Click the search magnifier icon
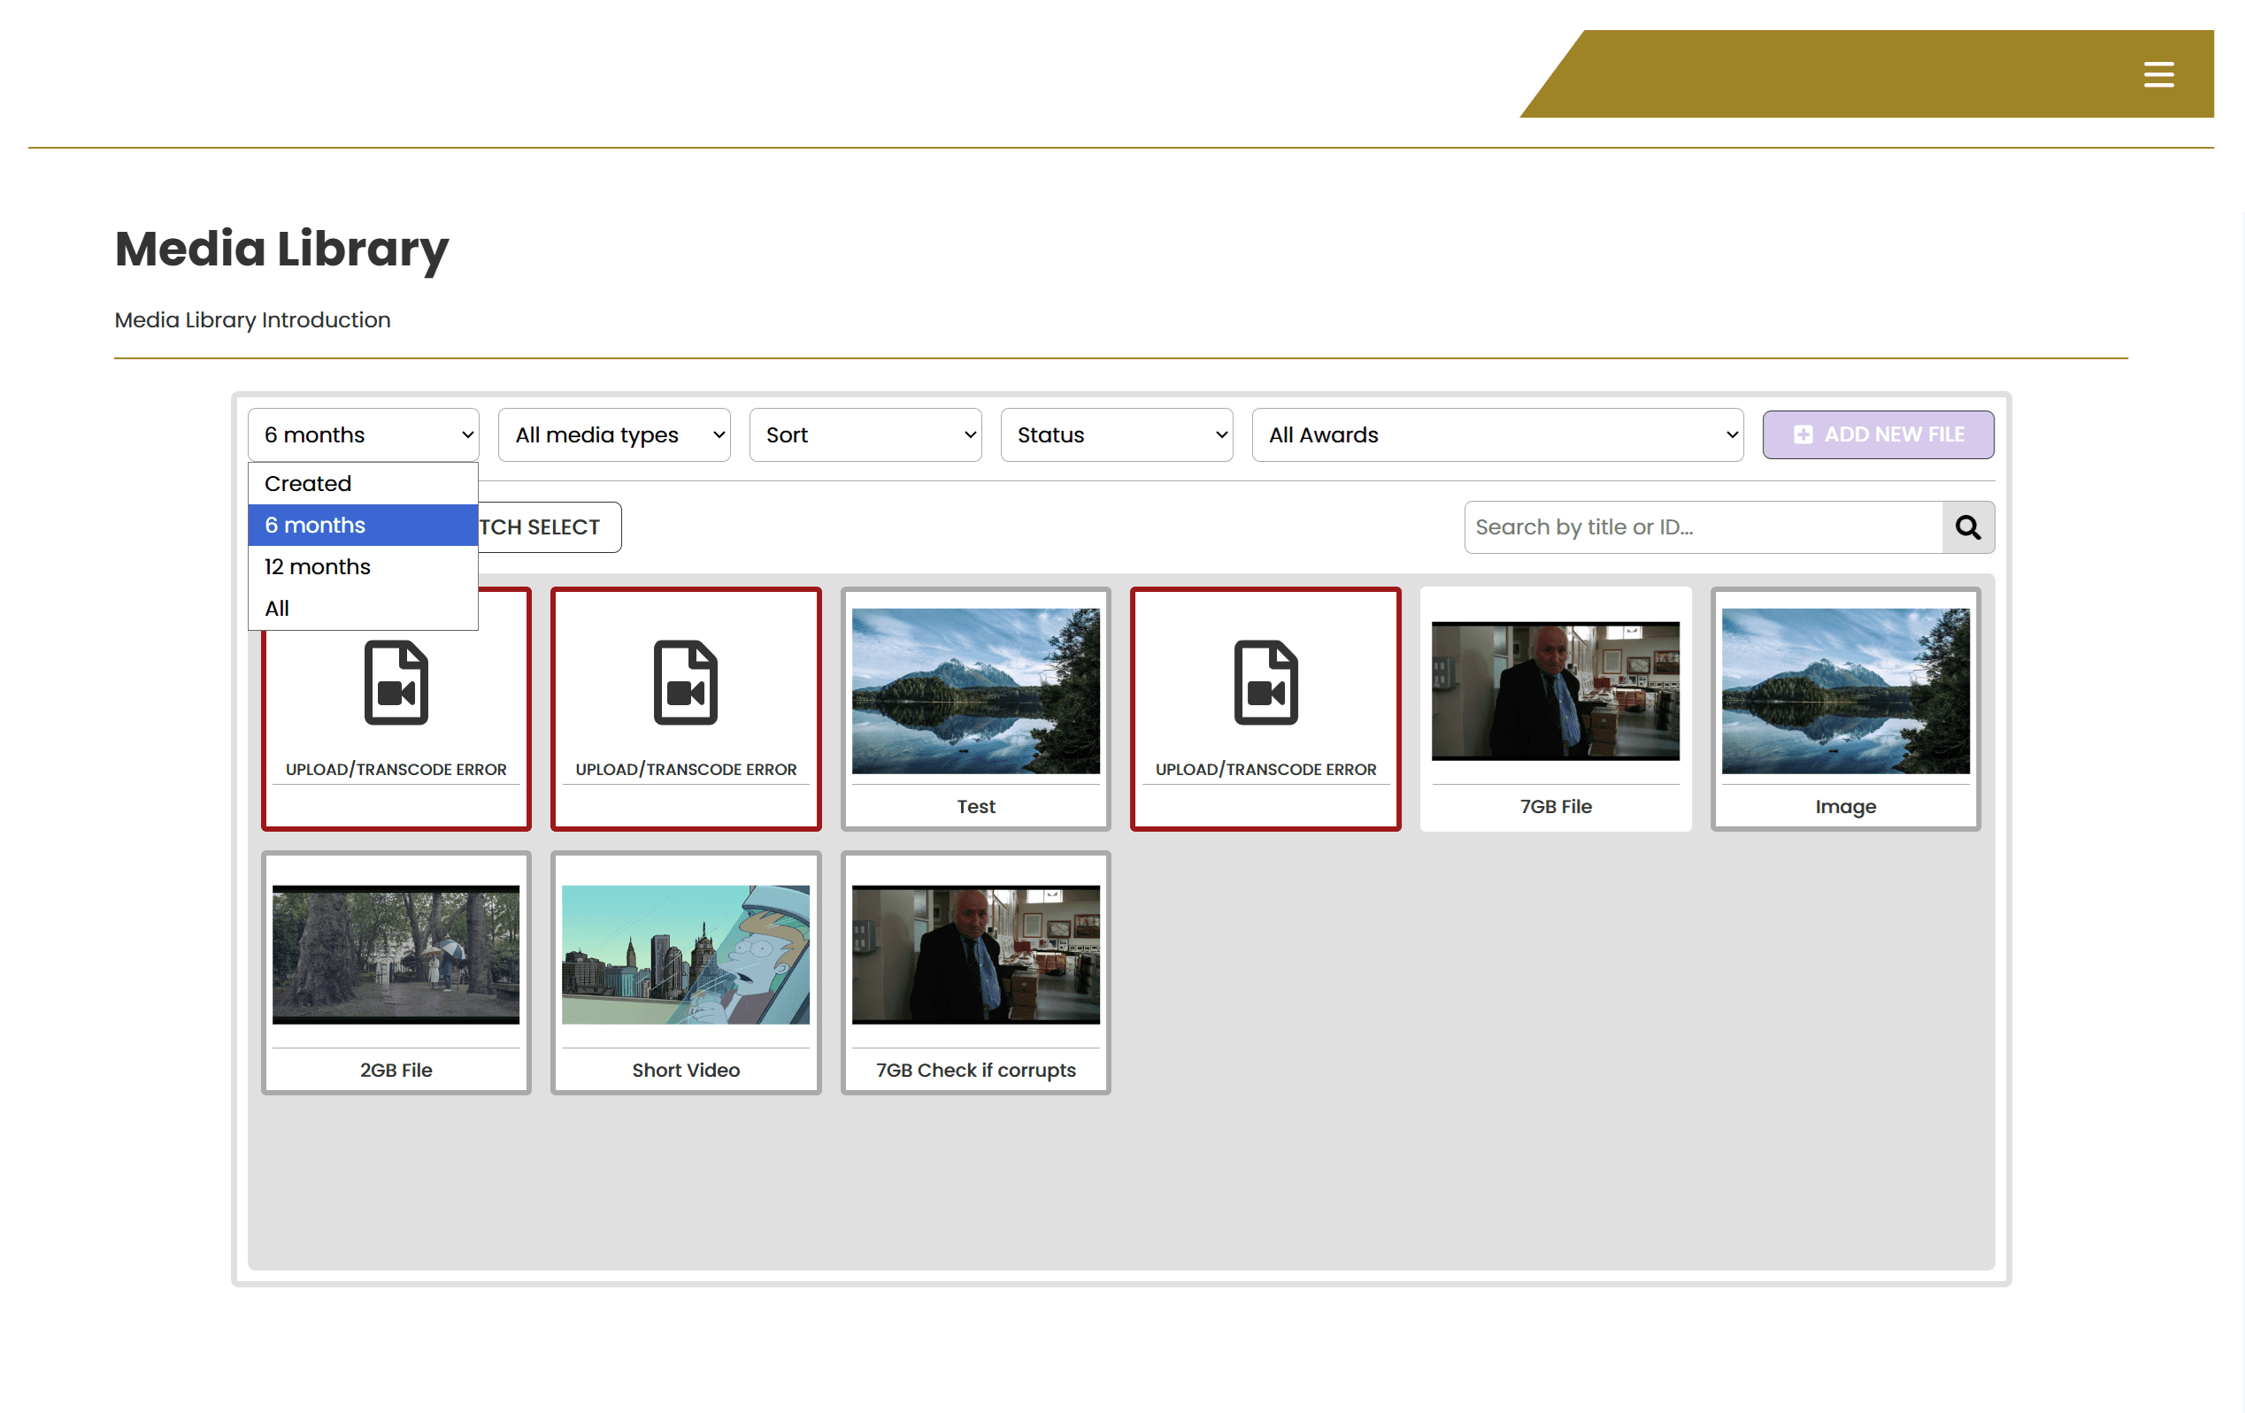 tap(1967, 527)
